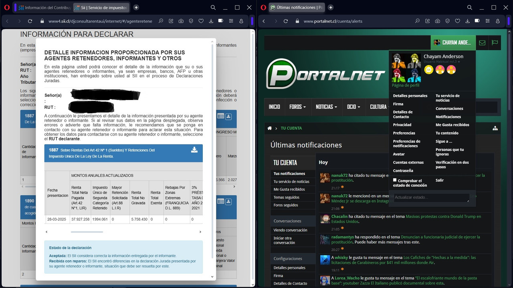Screen dimensions: 513x288
Task: Open Contraseña in the account menu
Action: coord(403,171)
